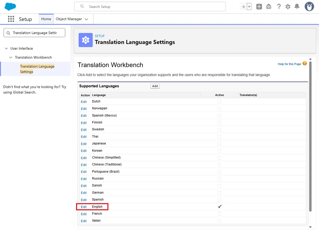The height and width of the screenshot is (231, 319).
Task: Edit the Spanish (Mexico) language row
Action: tap(84, 116)
